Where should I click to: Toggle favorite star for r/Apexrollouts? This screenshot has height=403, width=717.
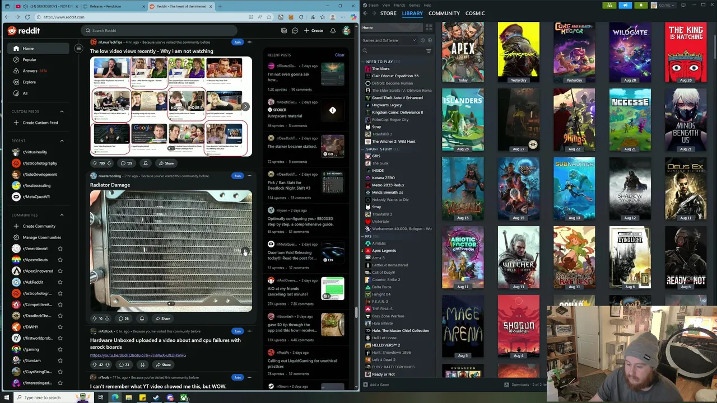(x=60, y=260)
